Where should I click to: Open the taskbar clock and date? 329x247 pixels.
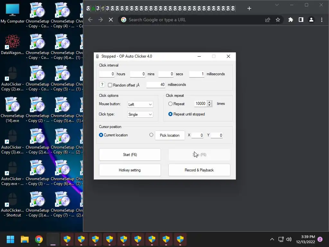pos(306,239)
